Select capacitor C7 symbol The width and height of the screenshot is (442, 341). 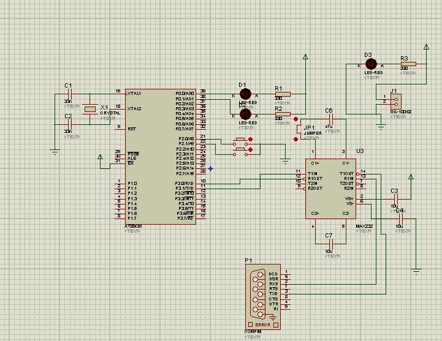(x=331, y=244)
